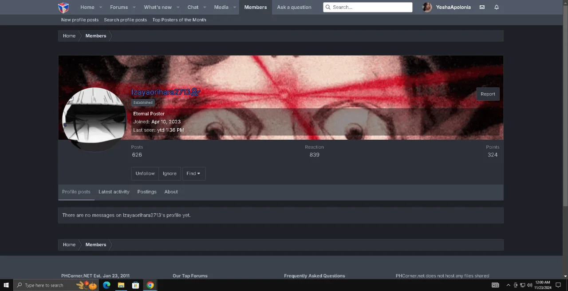568x291 pixels.
Task: Open Windows notification center icon
Action: pos(558,285)
